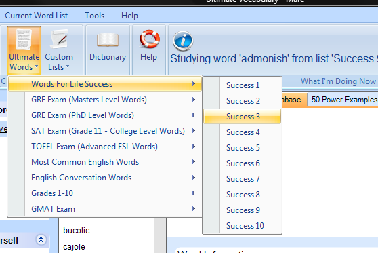Select the Success 8 list
Image resolution: width=378 pixels, height=253 pixels.
(x=243, y=195)
